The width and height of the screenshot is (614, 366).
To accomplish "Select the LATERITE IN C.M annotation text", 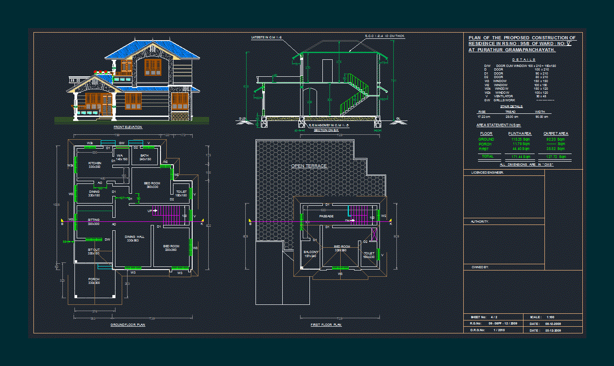I will point(267,37).
